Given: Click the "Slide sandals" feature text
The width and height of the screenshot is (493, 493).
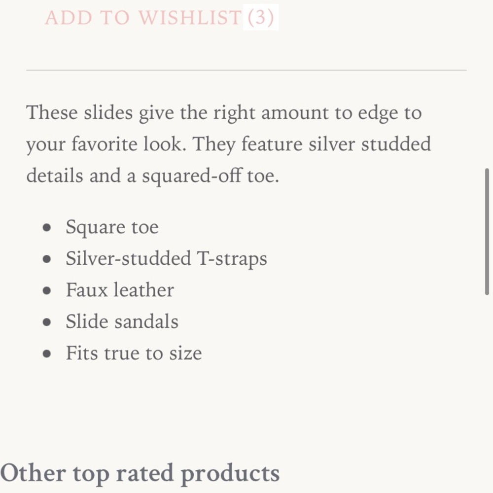Looking at the screenshot, I should pos(122,322).
